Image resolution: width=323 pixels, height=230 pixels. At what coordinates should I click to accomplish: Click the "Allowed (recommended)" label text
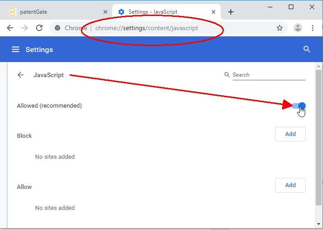[49, 106]
